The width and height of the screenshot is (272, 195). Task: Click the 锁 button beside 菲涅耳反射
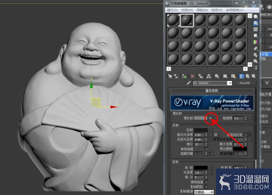tap(250, 135)
